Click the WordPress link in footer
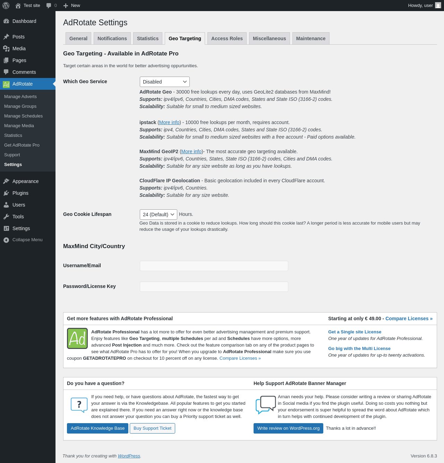The image size is (444, 463). 129,456
